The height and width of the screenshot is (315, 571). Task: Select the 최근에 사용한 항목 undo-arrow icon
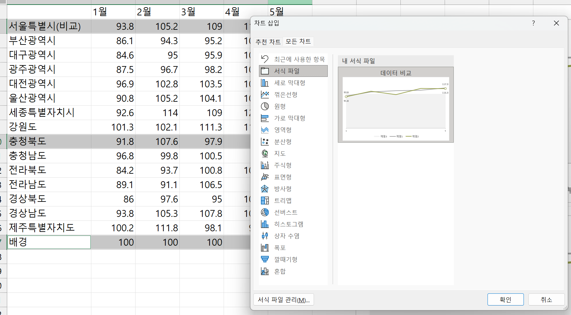pyautogui.click(x=265, y=59)
